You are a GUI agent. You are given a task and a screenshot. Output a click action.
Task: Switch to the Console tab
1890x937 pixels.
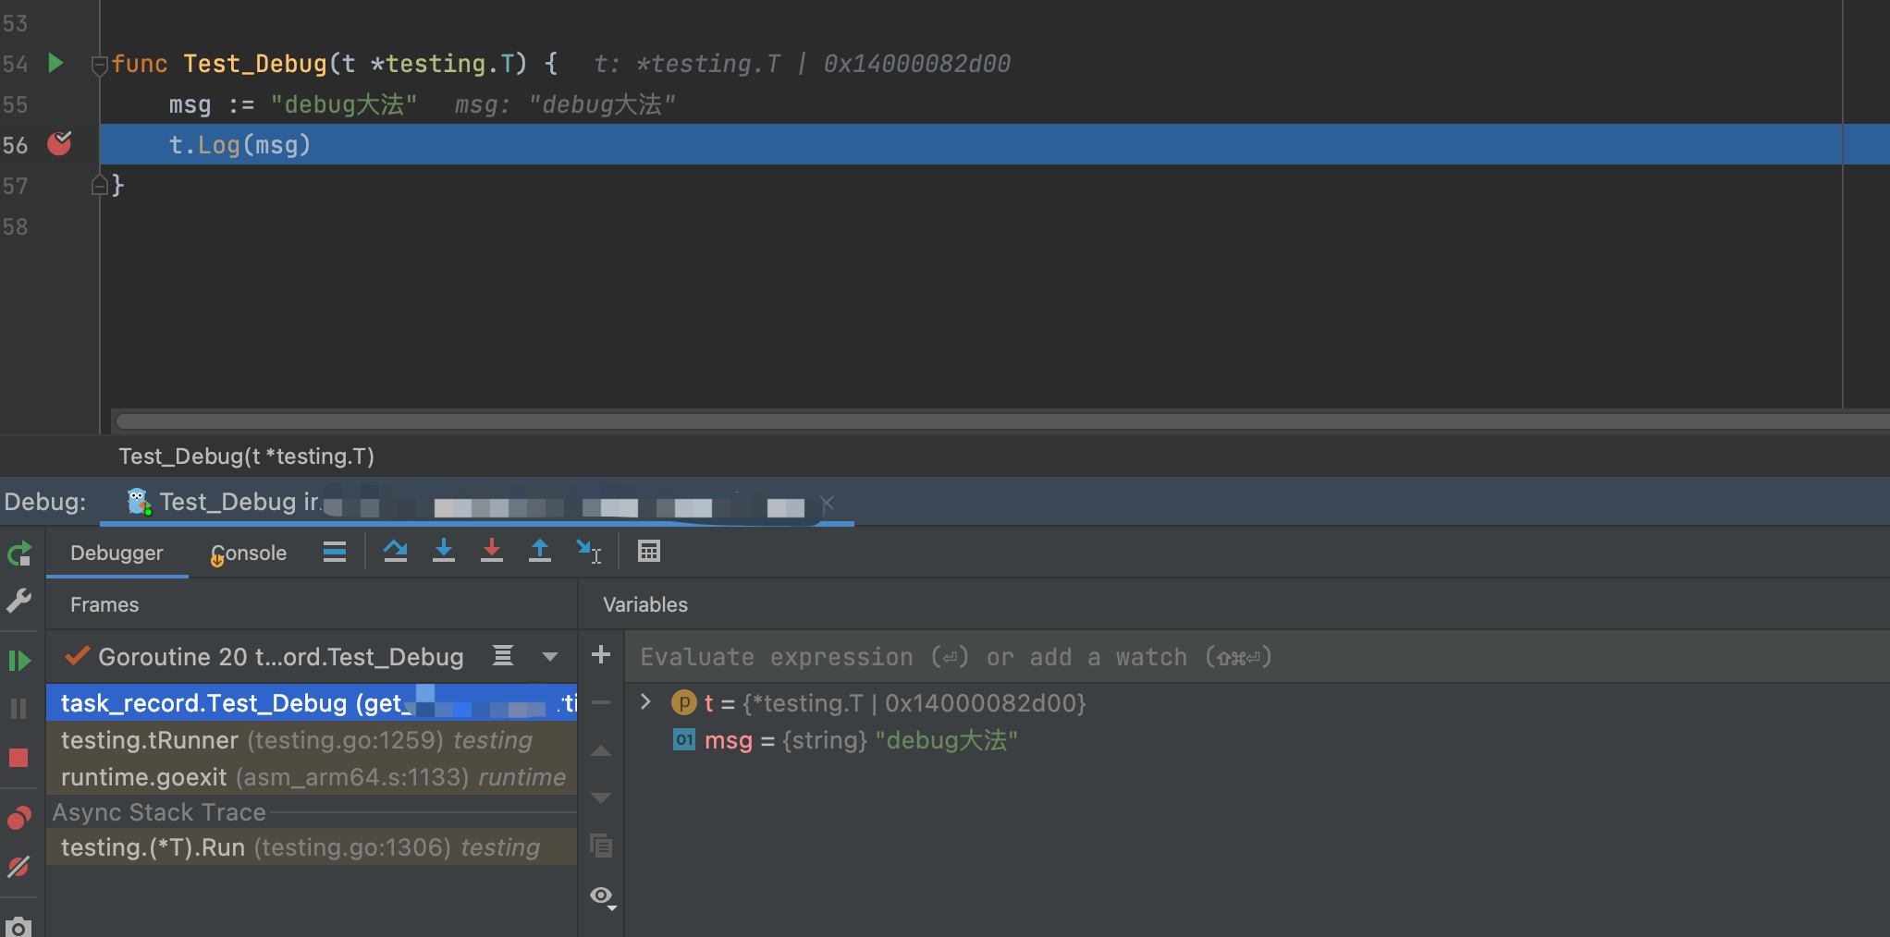pyautogui.click(x=248, y=553)
